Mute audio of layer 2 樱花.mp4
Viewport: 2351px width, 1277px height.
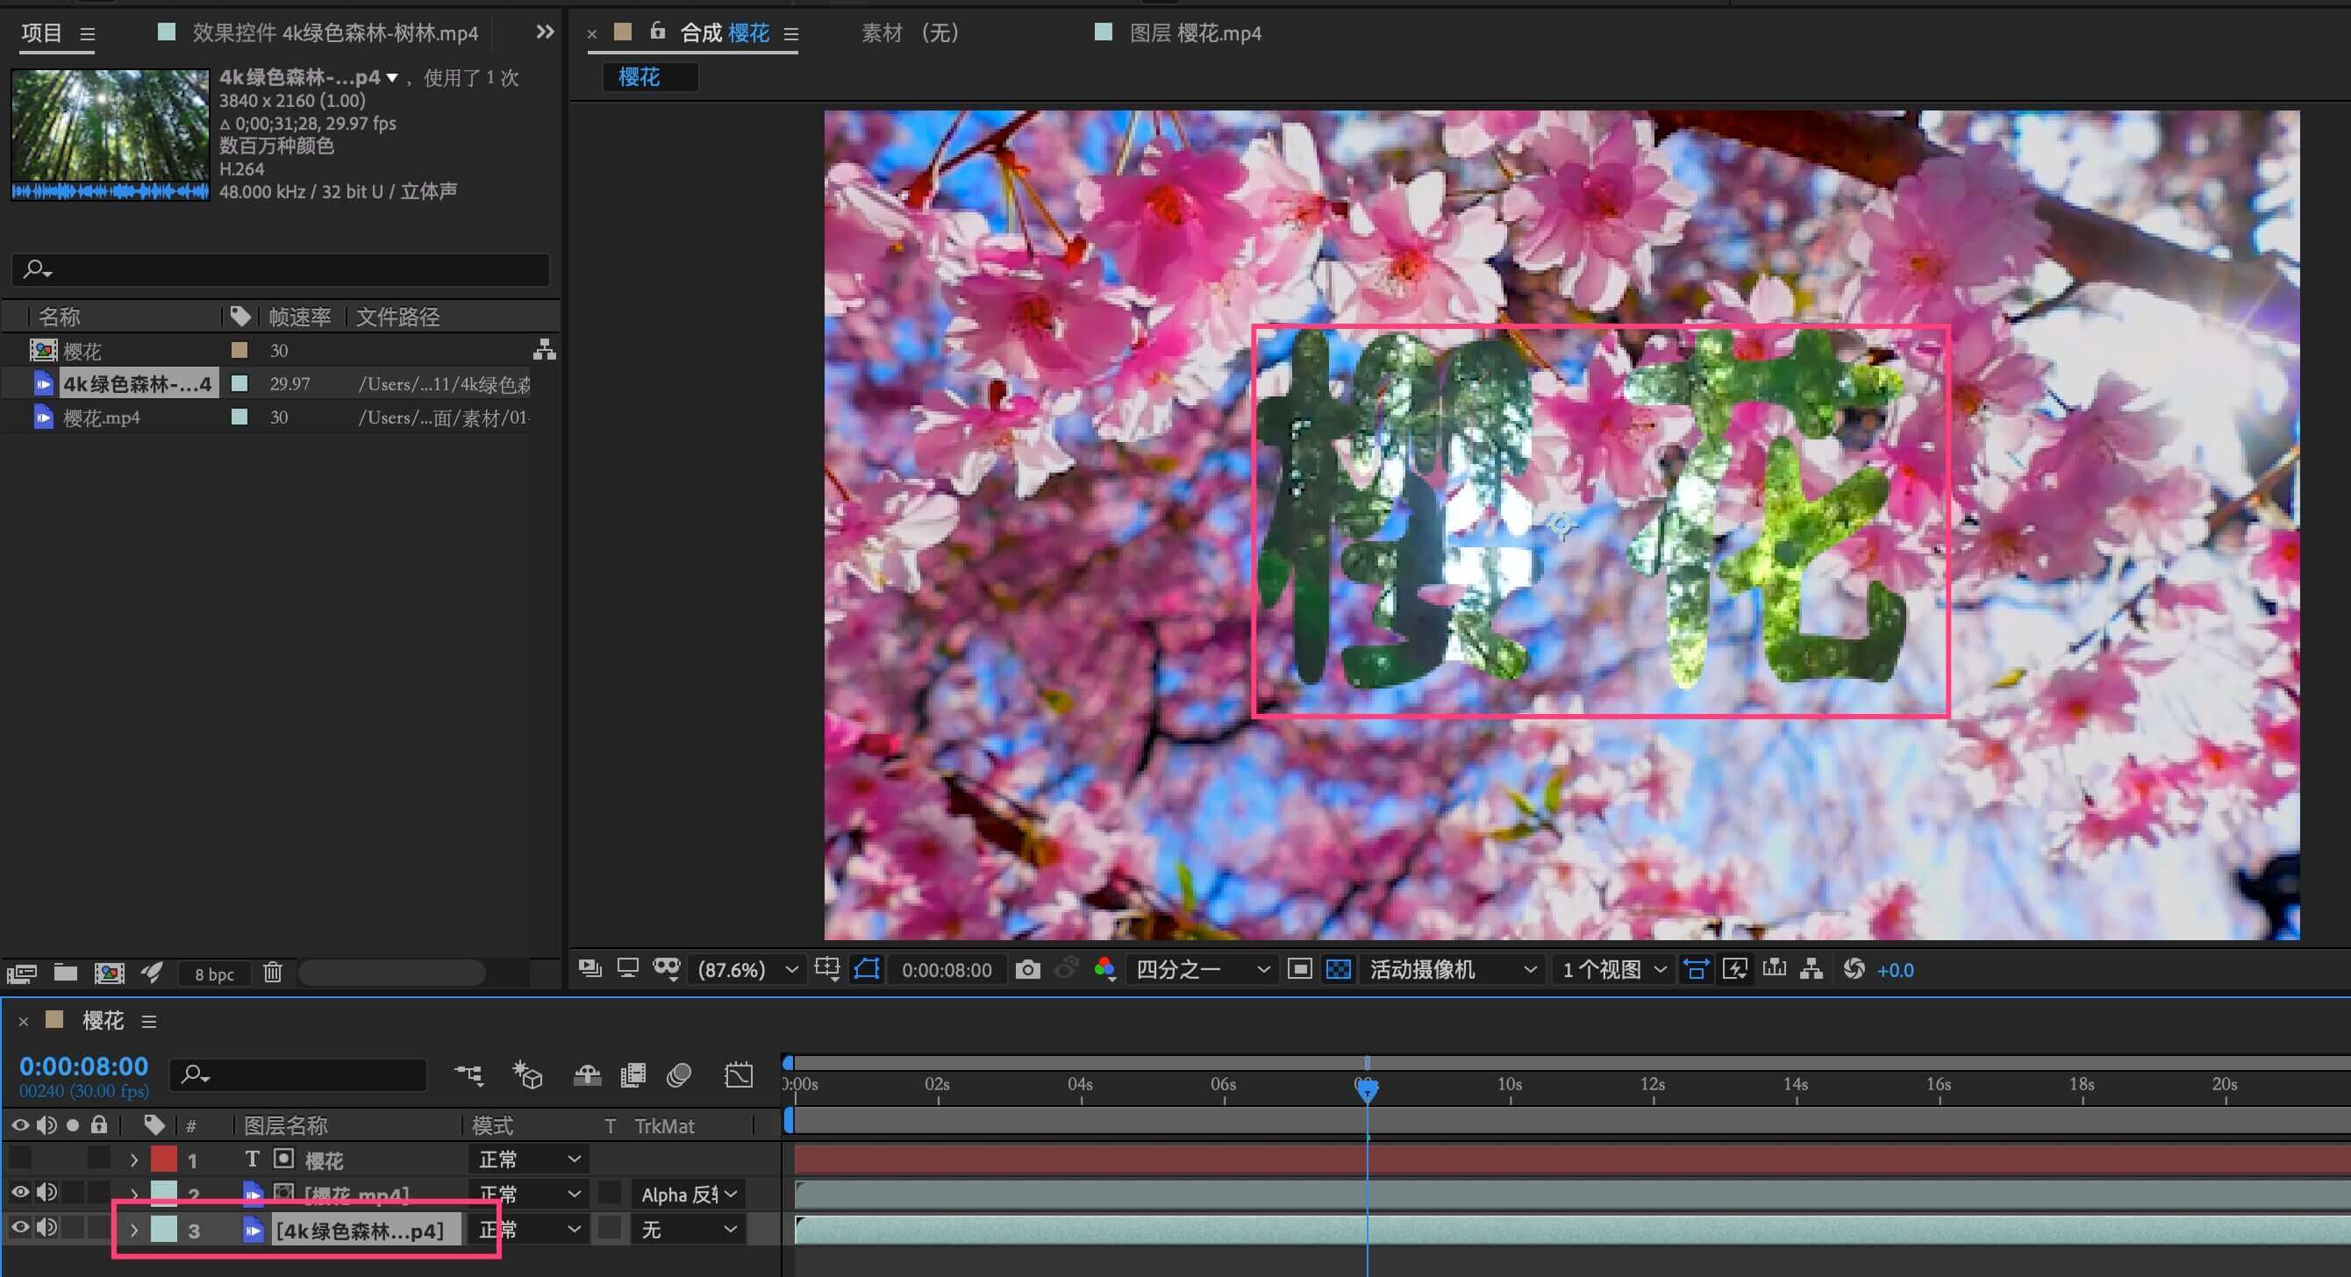click(x=46, y=1192)
